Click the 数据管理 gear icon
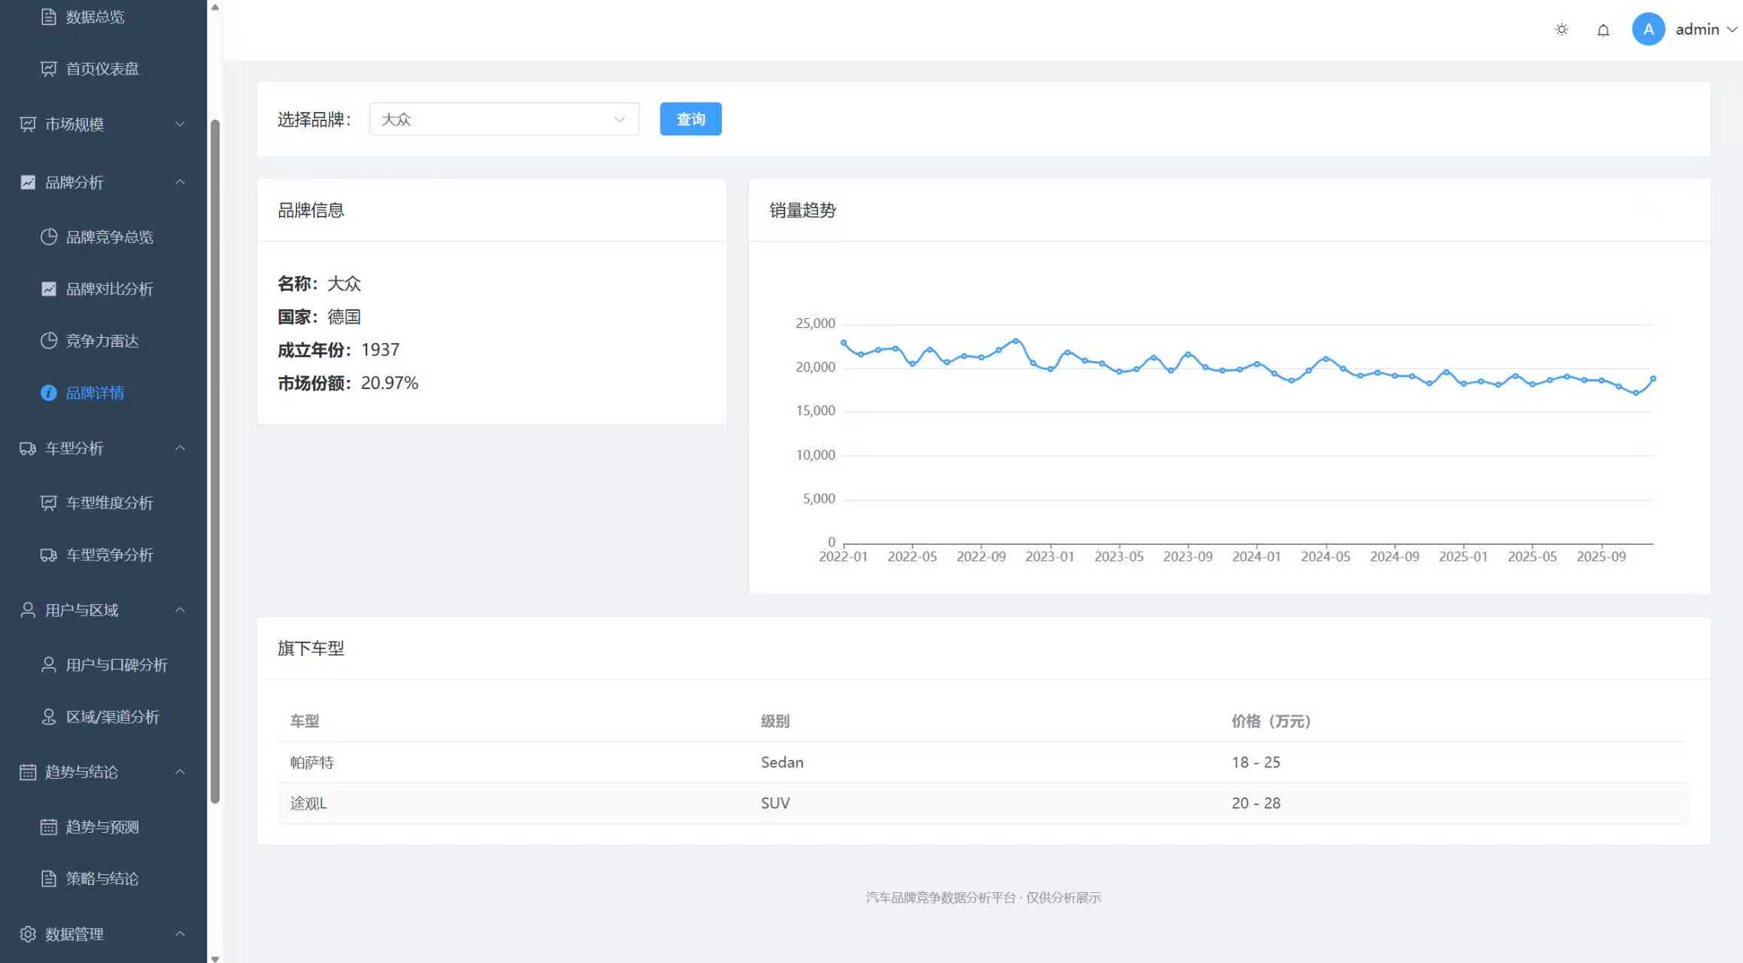The image size is (1743, 963). (28, 934)
